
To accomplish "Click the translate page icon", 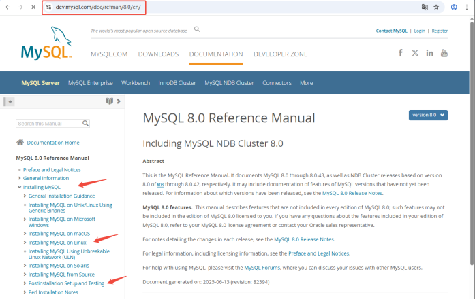I will click(x=425, y=7).
